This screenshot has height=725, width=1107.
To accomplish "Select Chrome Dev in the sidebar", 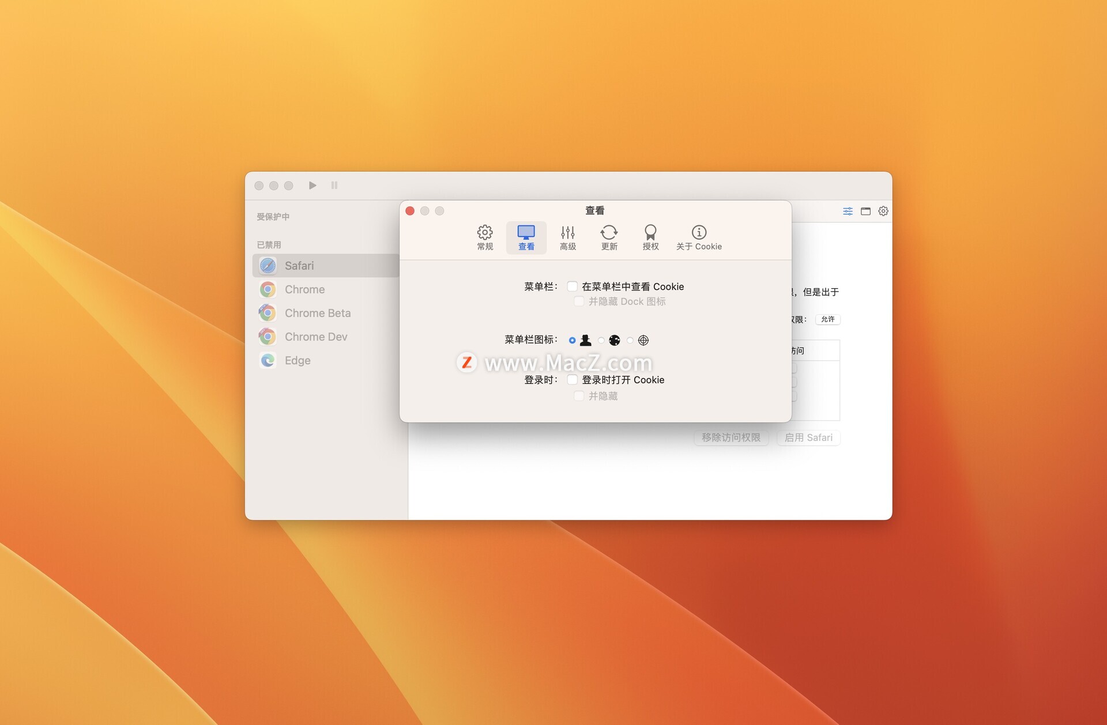I will click(326, 337).
